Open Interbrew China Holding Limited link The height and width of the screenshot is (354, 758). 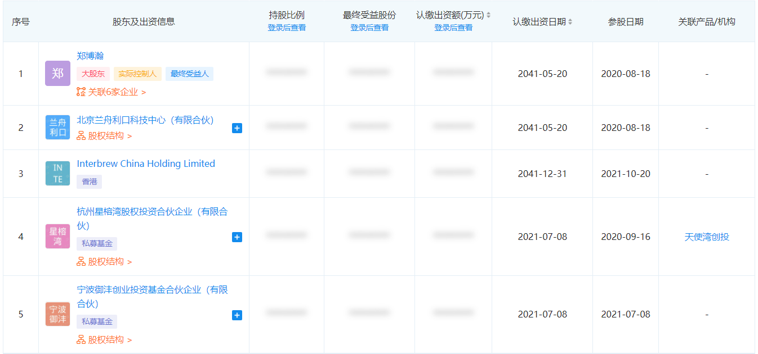(x=146, y=164)
